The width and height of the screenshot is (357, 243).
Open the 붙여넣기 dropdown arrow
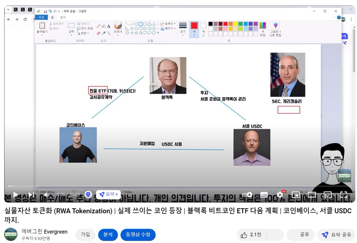point(42,35)
